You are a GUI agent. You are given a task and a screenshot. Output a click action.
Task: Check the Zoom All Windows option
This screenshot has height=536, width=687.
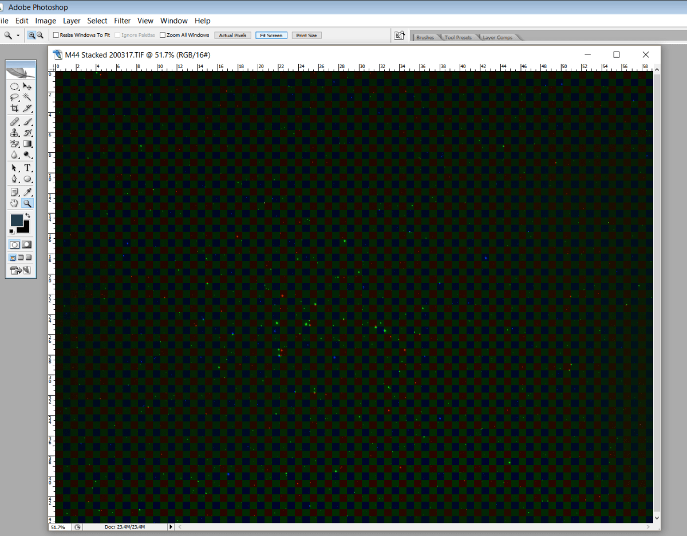coord(163,35)
